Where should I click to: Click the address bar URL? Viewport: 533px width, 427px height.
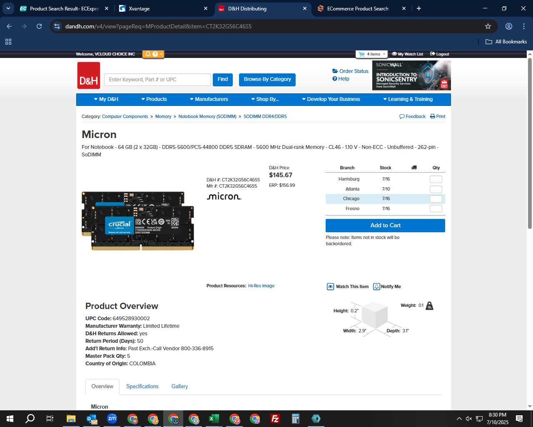(x=158, y=26)
